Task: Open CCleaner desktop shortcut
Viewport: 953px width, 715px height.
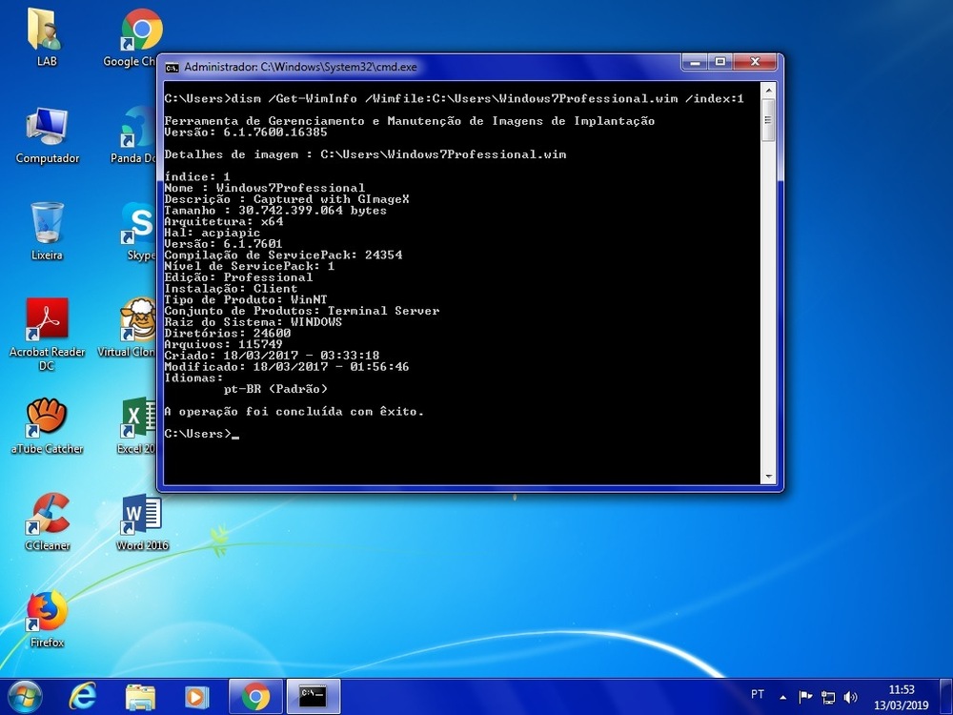Action: click(47, 515)
